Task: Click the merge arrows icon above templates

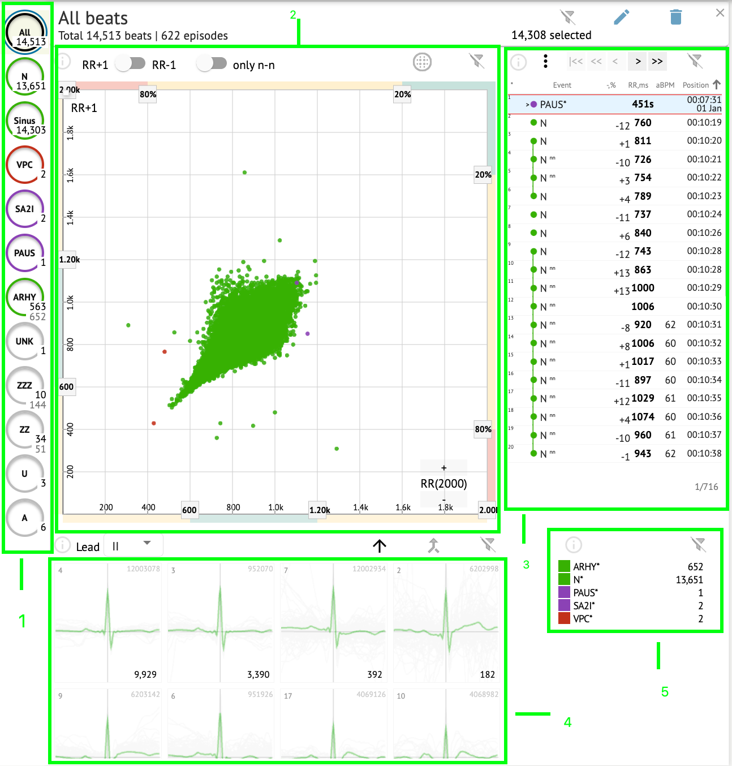Action: click(433, 545)
